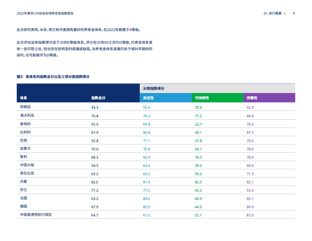Click the section label 01. 执行概要

(x=273, y=13)
